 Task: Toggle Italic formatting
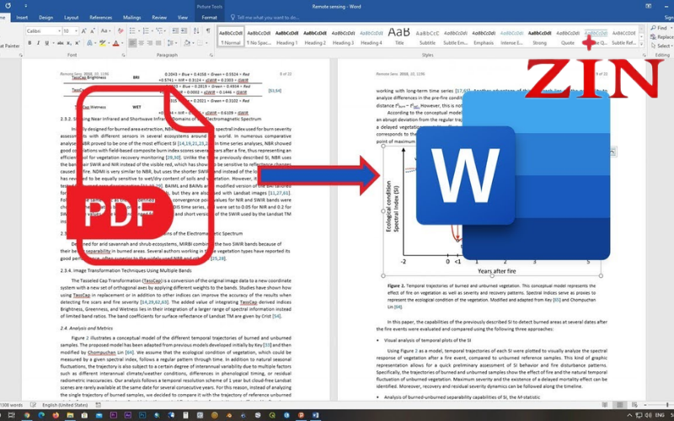point(38,43)
